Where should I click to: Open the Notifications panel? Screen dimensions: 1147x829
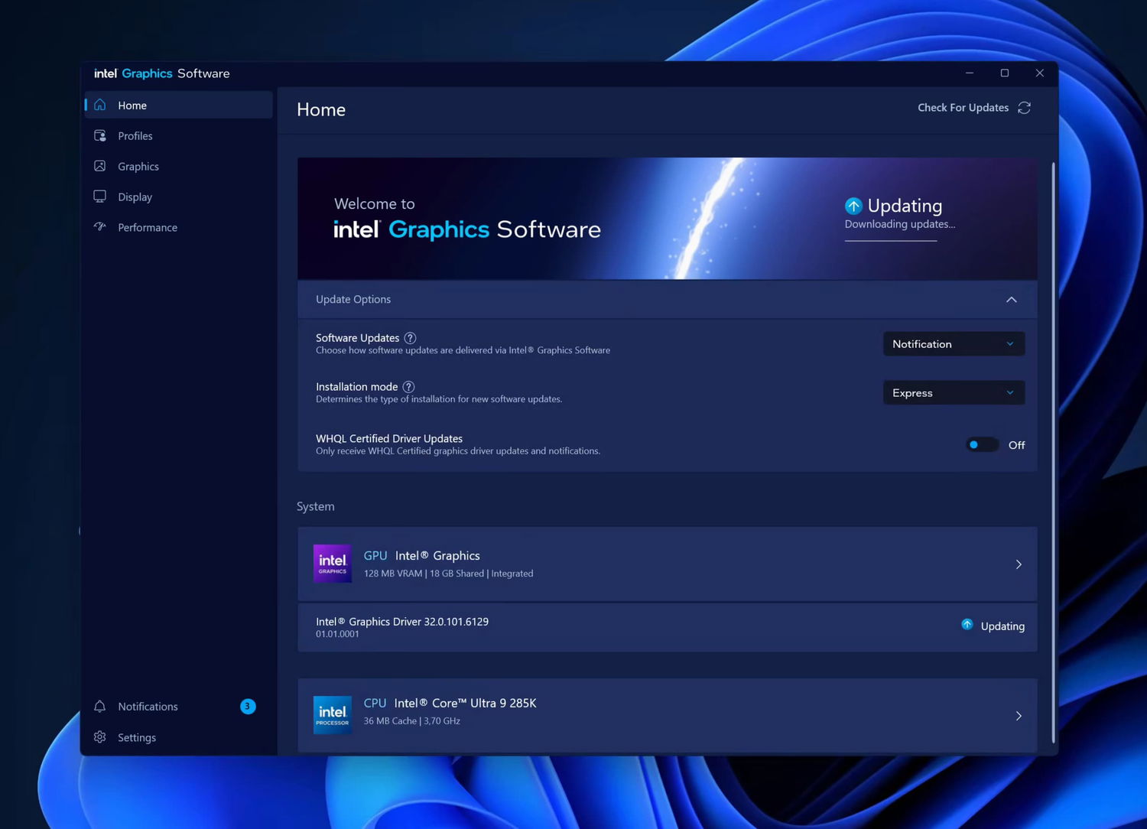(179, 707)
